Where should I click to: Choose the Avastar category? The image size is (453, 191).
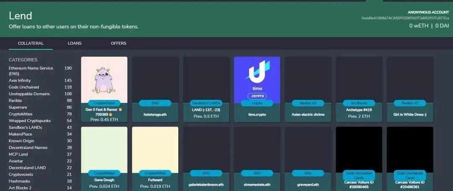[40, 161]
